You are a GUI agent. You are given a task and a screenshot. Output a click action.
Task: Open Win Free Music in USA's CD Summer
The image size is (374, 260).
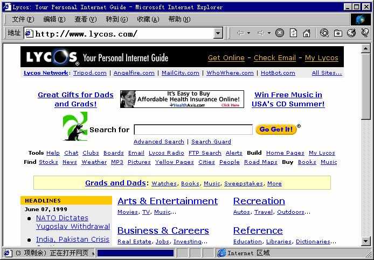coord(288,99)
